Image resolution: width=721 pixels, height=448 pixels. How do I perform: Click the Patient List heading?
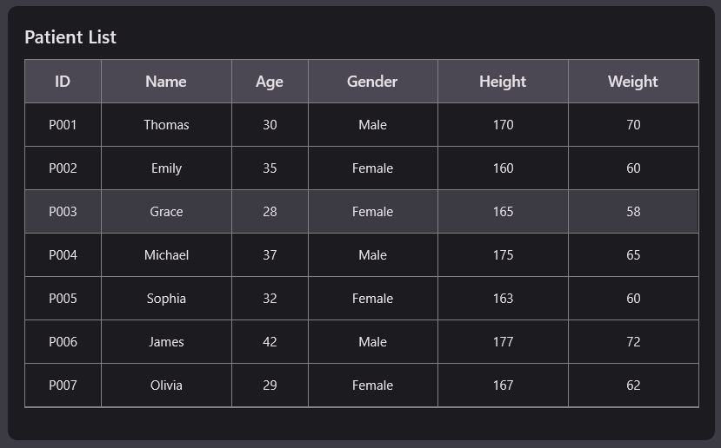point(70,37)
